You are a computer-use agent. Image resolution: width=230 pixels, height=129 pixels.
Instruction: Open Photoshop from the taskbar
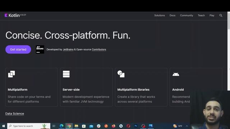coord(136,126)
